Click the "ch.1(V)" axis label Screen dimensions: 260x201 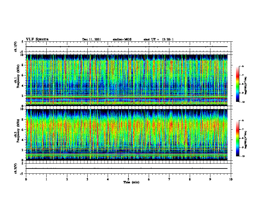click(16, 47)
